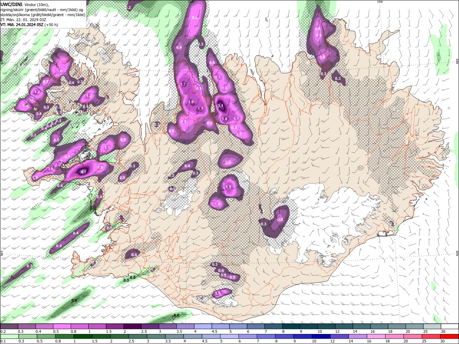The height and width of the screenshot is (344, 459).
Task: Click the UWC/DINI title text
Action: [x=11, y=4]
